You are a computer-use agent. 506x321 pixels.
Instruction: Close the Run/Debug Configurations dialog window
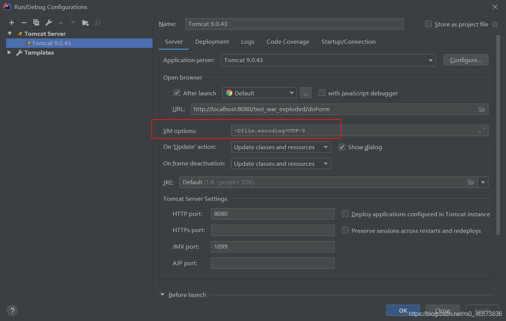pyautogui.click(x=495, y=7)
